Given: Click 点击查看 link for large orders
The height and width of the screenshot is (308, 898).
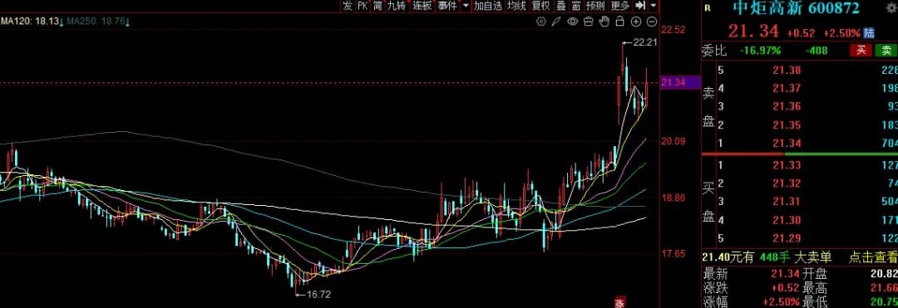Looking at the screenshot, I should [873, 257].
